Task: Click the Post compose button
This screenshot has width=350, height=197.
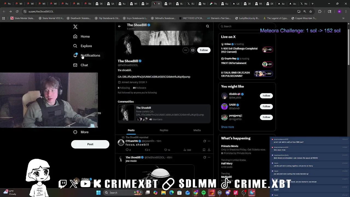Action: (90, 144)
